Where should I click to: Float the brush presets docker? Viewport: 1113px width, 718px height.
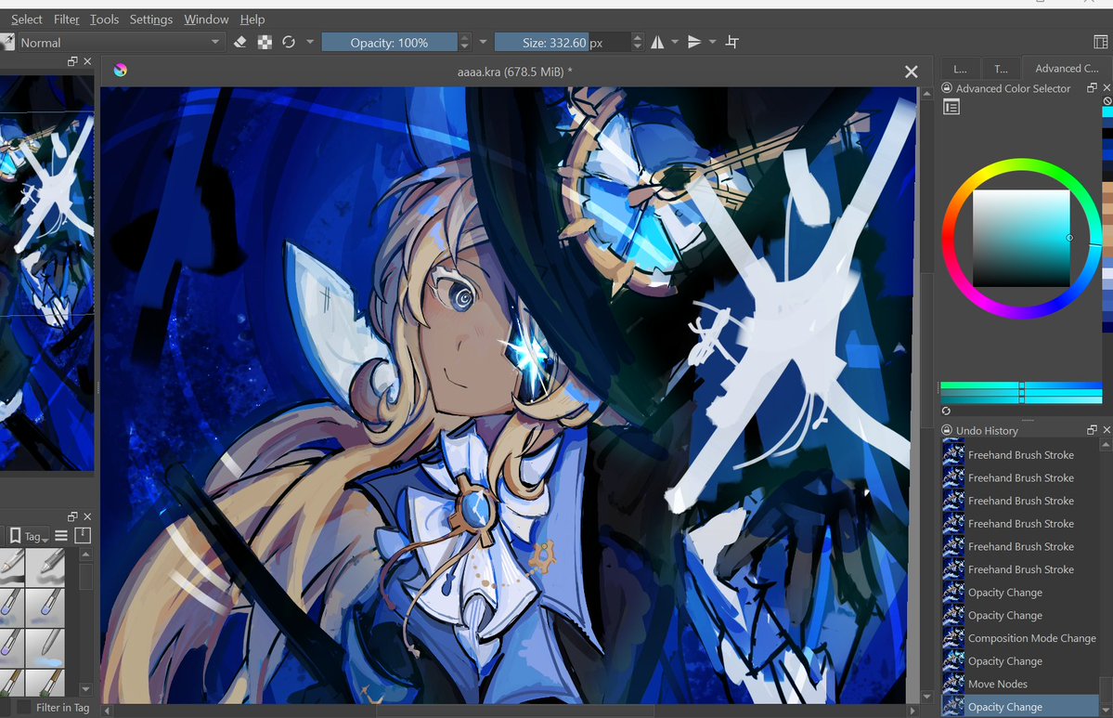(72, 516)
